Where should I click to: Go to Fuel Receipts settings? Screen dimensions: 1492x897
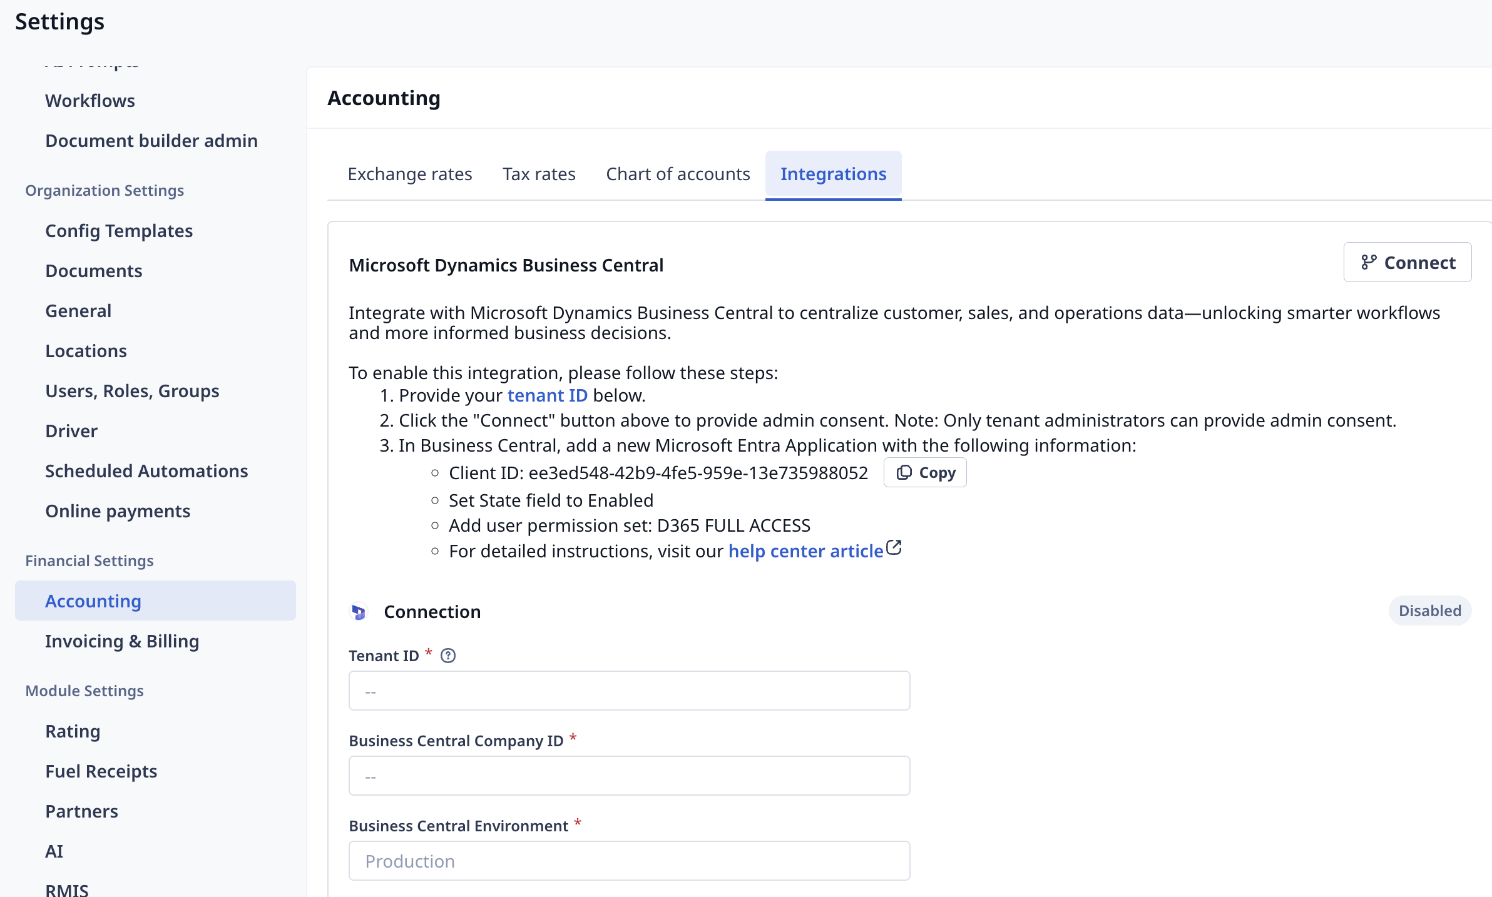coord(101,771)
